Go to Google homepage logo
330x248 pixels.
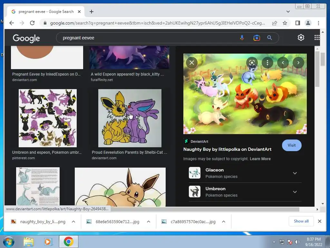coord(26,38)
